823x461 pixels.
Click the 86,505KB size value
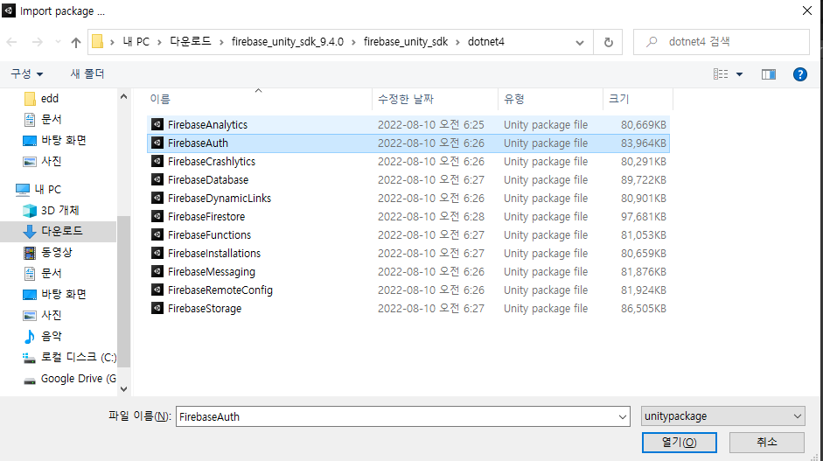[644, 308]
